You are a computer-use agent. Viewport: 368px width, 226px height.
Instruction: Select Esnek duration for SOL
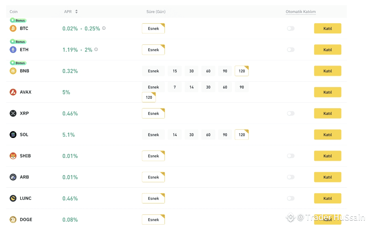[153, 135]
